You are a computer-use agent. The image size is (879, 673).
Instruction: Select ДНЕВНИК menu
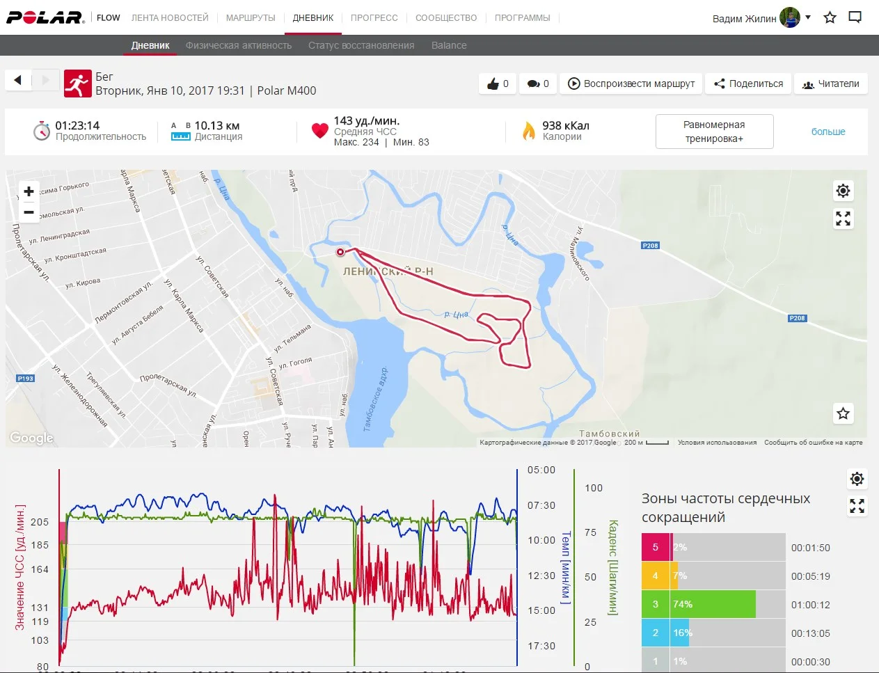tap(313, 17)
